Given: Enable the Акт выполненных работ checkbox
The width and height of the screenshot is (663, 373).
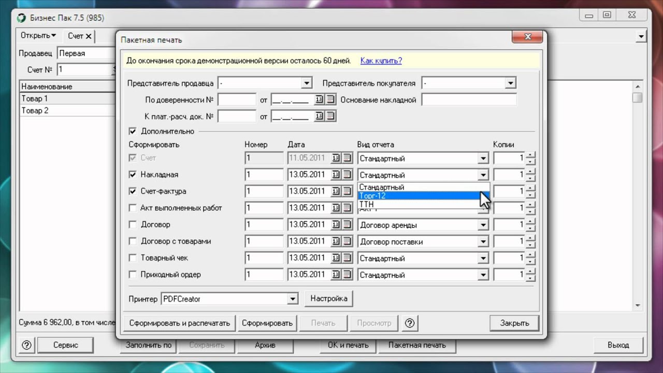Looking at the screenshot, I should pos(132,208).
